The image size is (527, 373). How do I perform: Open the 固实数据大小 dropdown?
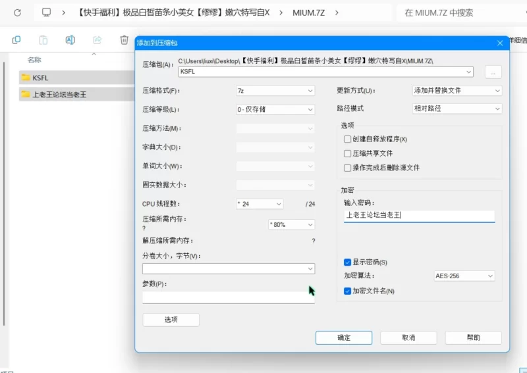(275, 185)
